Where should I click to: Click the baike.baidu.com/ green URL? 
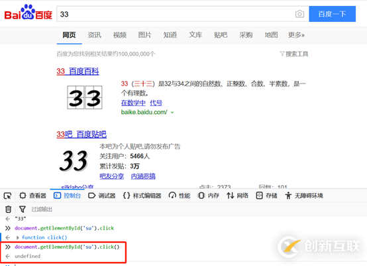click(144, 112)
